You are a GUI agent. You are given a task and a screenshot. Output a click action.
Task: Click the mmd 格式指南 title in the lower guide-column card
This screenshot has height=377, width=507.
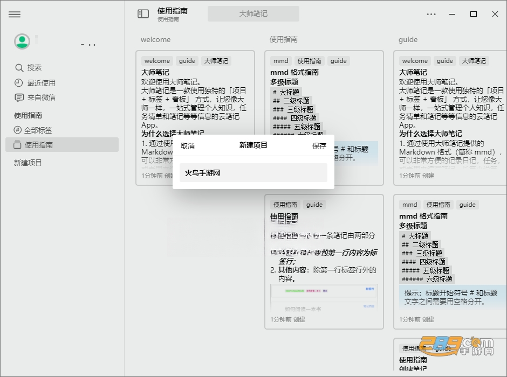point(423,216)
